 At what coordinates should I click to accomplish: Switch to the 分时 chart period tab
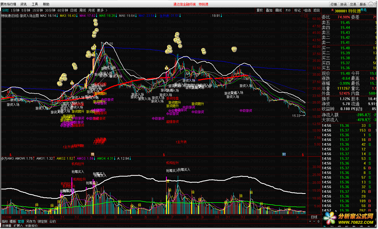[x=5, y=10]
